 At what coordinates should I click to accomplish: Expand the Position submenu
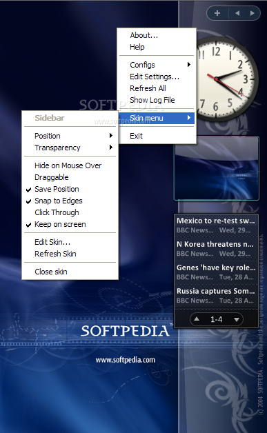click(70, 136)
